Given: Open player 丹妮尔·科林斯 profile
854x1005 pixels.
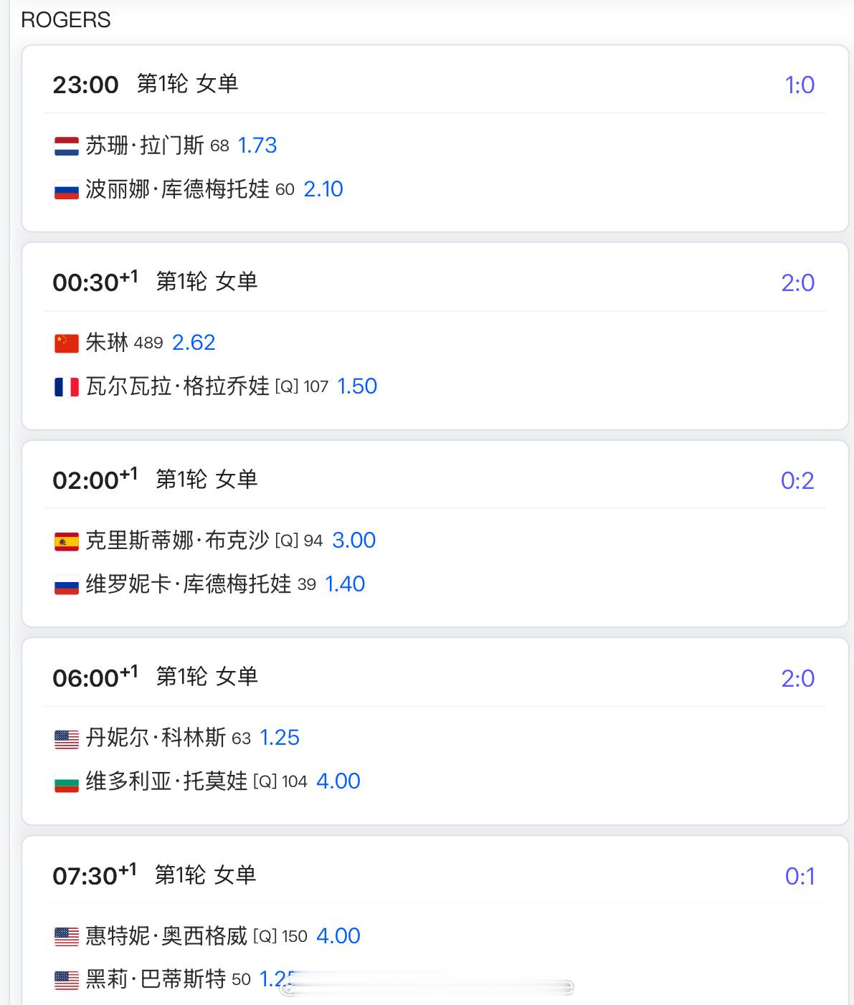Looking at the screenshot, I should (156, 738).
